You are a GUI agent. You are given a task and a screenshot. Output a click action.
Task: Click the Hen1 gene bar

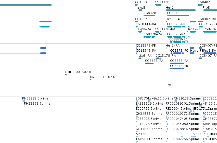click(181, 10)
